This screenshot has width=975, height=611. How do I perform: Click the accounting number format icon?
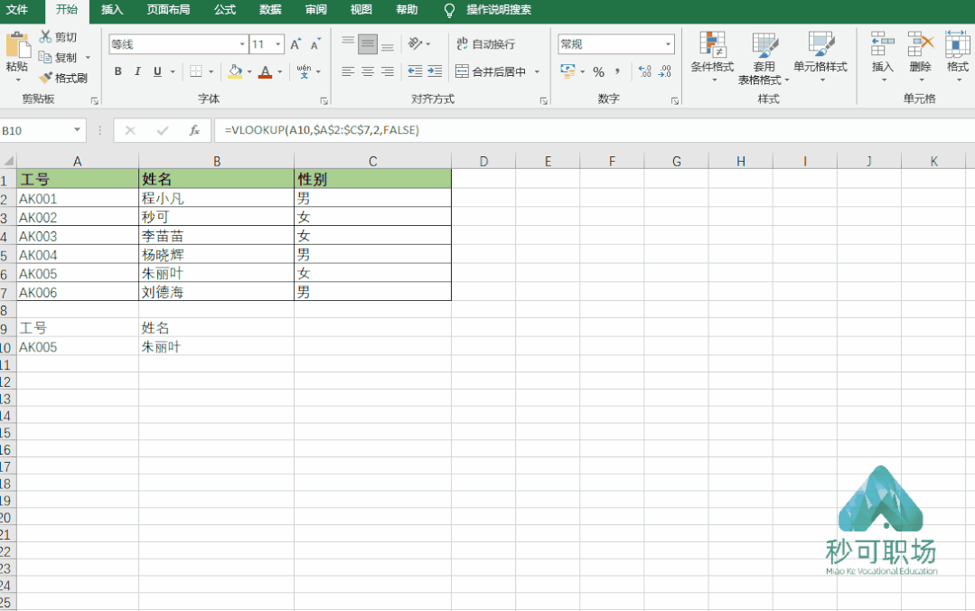567,70
